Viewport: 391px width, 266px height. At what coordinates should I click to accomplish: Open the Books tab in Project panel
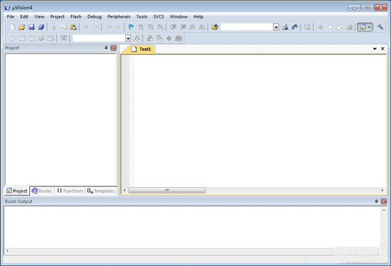pyautogui.click(x=42, y=191)
